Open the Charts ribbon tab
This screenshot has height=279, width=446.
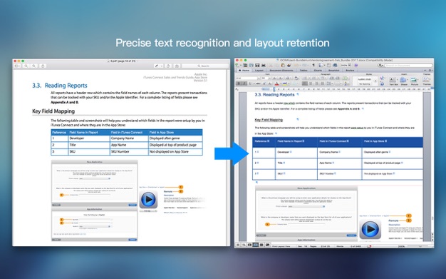click(318, 71)
